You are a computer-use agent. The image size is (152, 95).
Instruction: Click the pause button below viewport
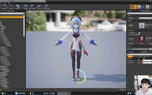coord(123,90)
